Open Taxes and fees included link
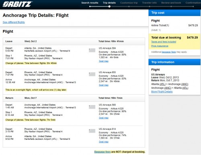Image resolution: width=201 pixels, height=155 pixels. [164, 42]
